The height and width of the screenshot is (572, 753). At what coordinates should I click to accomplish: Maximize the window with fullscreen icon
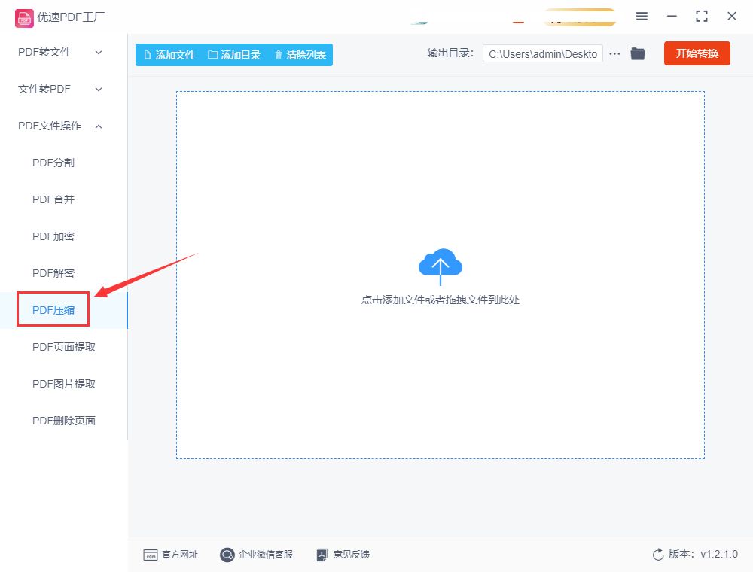pos(702,17)
